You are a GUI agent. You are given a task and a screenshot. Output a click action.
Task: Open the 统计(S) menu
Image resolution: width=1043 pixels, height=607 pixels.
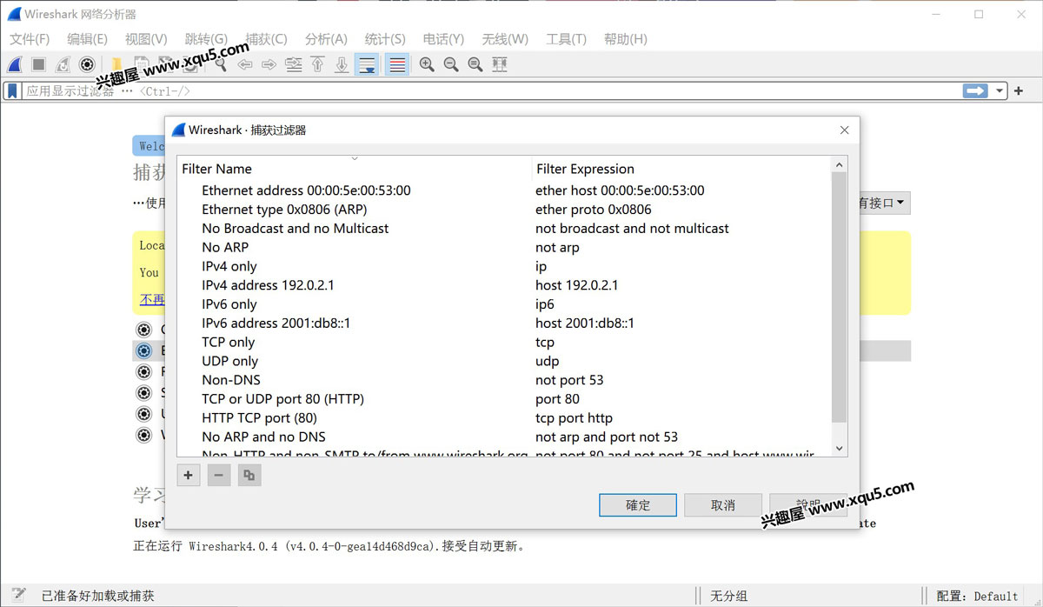click(x=385, y=39)
